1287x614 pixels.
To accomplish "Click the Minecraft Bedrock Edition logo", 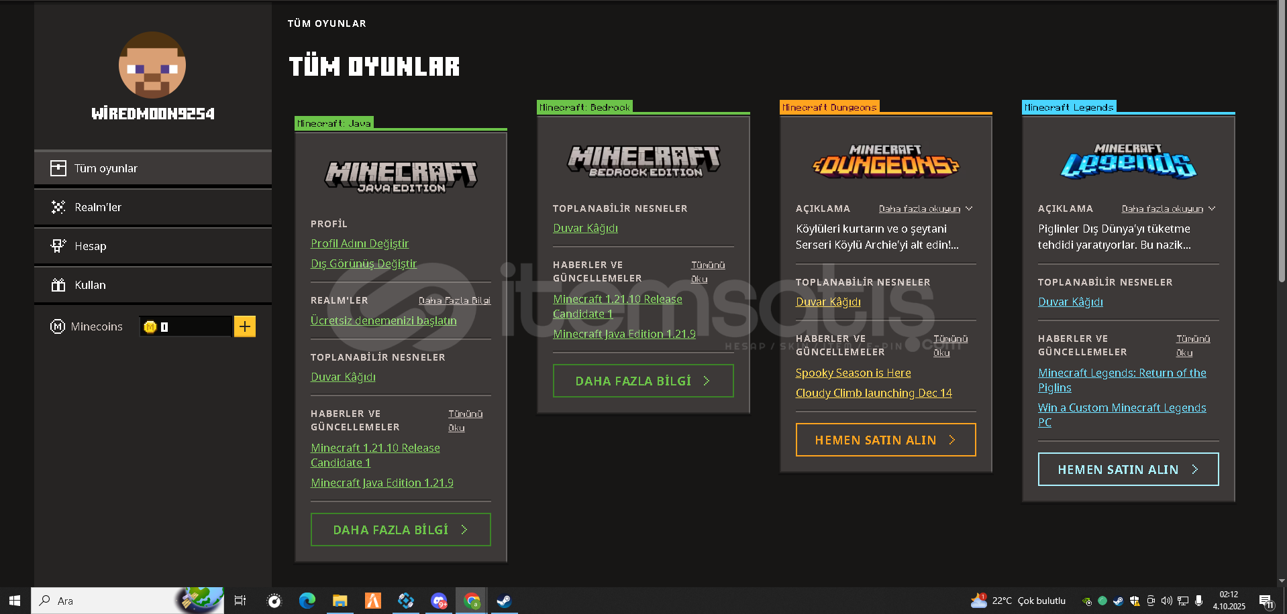I will coord(643,161).
